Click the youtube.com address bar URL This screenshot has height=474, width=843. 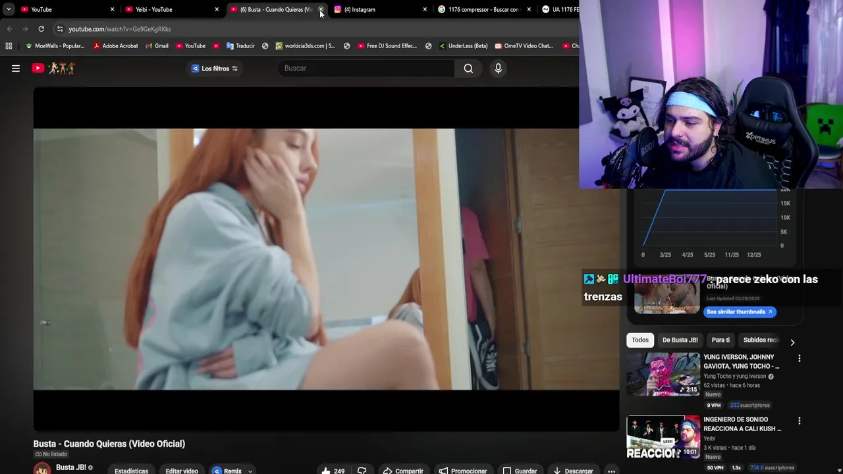[120, 29]
